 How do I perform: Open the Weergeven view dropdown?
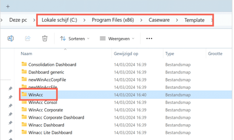[117, 38]
